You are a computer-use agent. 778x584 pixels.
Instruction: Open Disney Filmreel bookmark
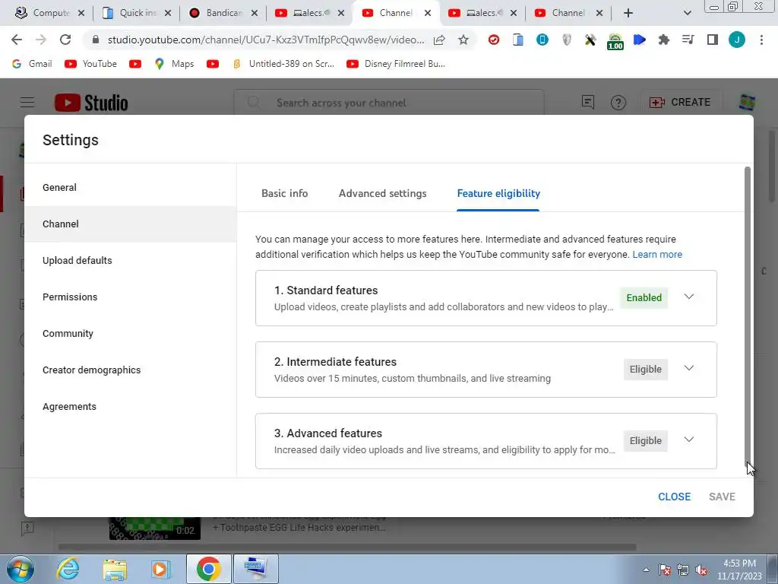click(x=396, y=64)
